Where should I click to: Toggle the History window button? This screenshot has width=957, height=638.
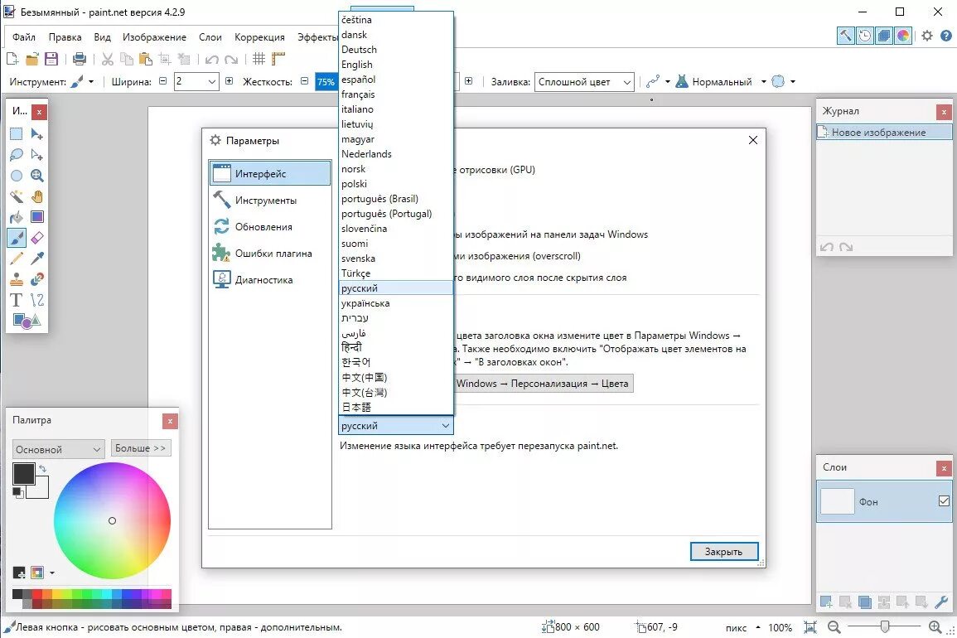click(x=865, y=36)
